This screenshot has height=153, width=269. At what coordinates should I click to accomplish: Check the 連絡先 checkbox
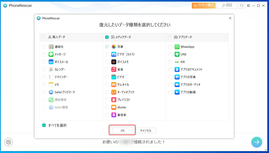(x=44, y=47)
